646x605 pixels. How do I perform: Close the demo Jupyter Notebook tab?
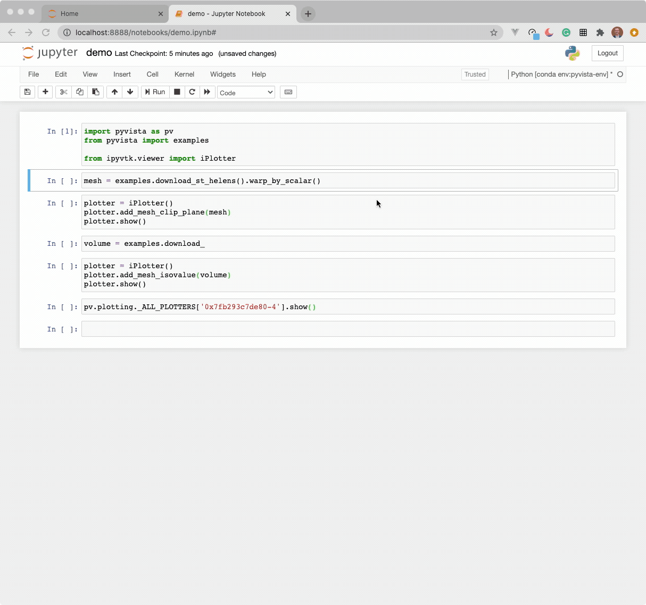[288, 14]
